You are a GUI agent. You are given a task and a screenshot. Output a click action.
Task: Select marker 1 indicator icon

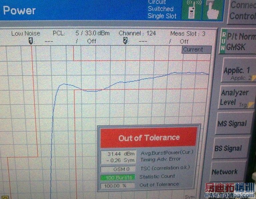pyautogui.click(x=31, y=41)
